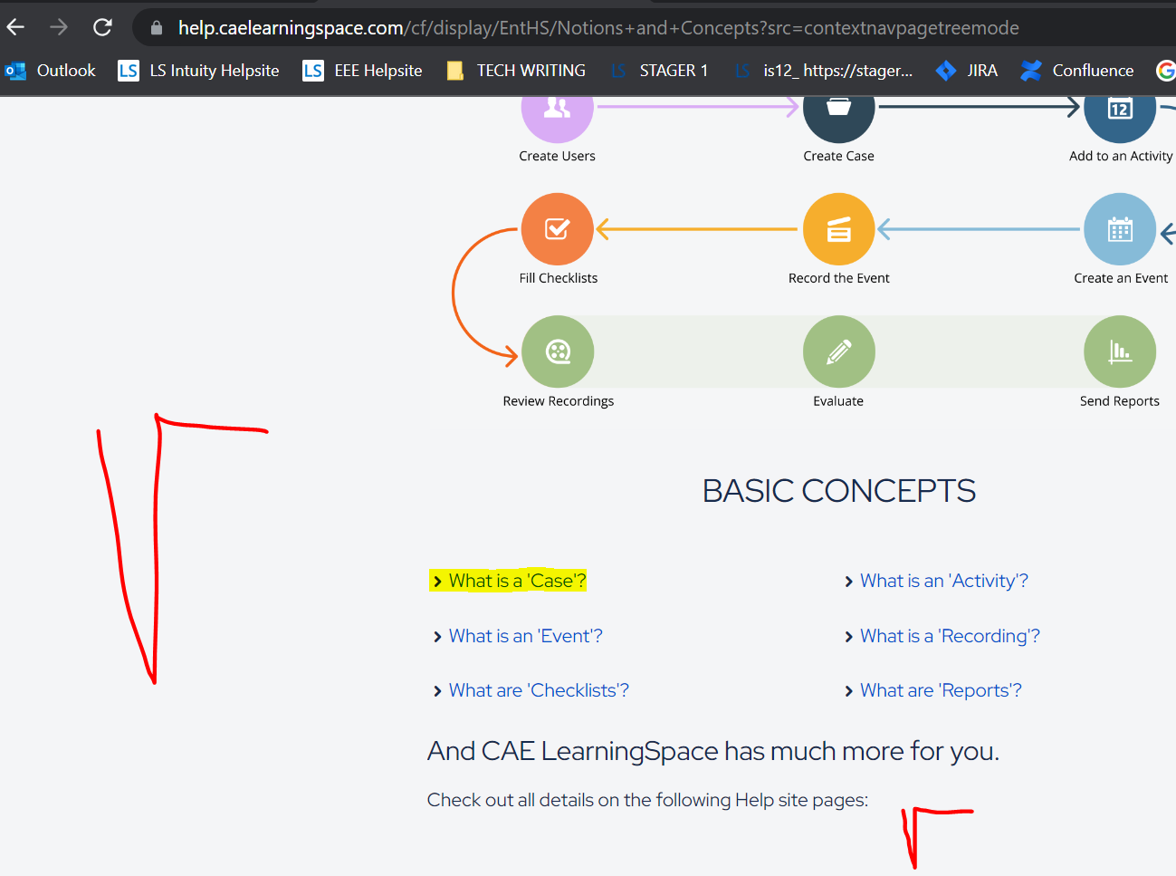The height and width of the screenshot is (876, 1176).
Task: Open the LS Intuity Helpsite bookmark
Action: (199, 71)
